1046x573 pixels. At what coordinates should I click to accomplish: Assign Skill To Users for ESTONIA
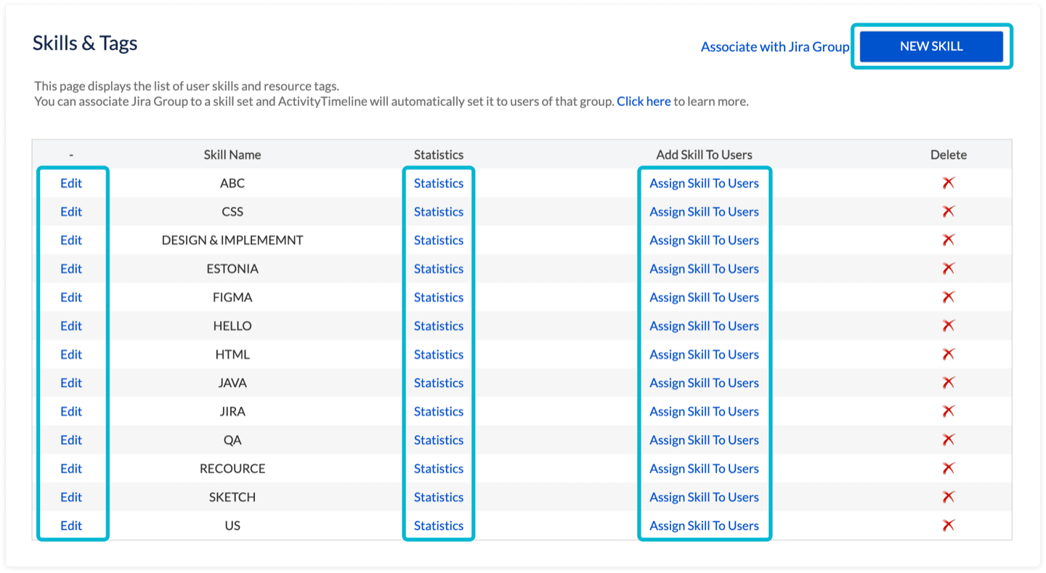click(x=704, y=269)
